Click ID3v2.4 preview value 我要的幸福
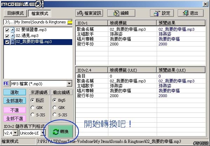The image size is (210, 146). pos(169,91)
